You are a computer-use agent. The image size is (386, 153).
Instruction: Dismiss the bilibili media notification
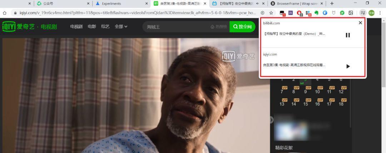[360, 23]
